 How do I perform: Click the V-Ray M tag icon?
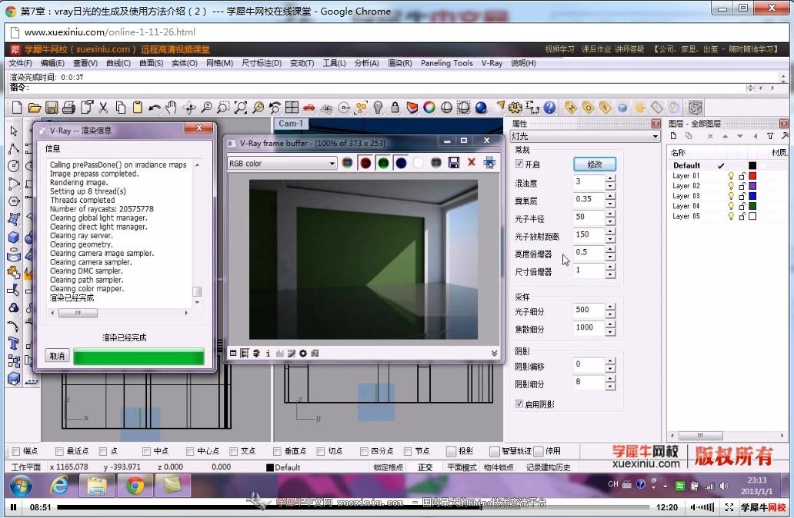point(571,108)
